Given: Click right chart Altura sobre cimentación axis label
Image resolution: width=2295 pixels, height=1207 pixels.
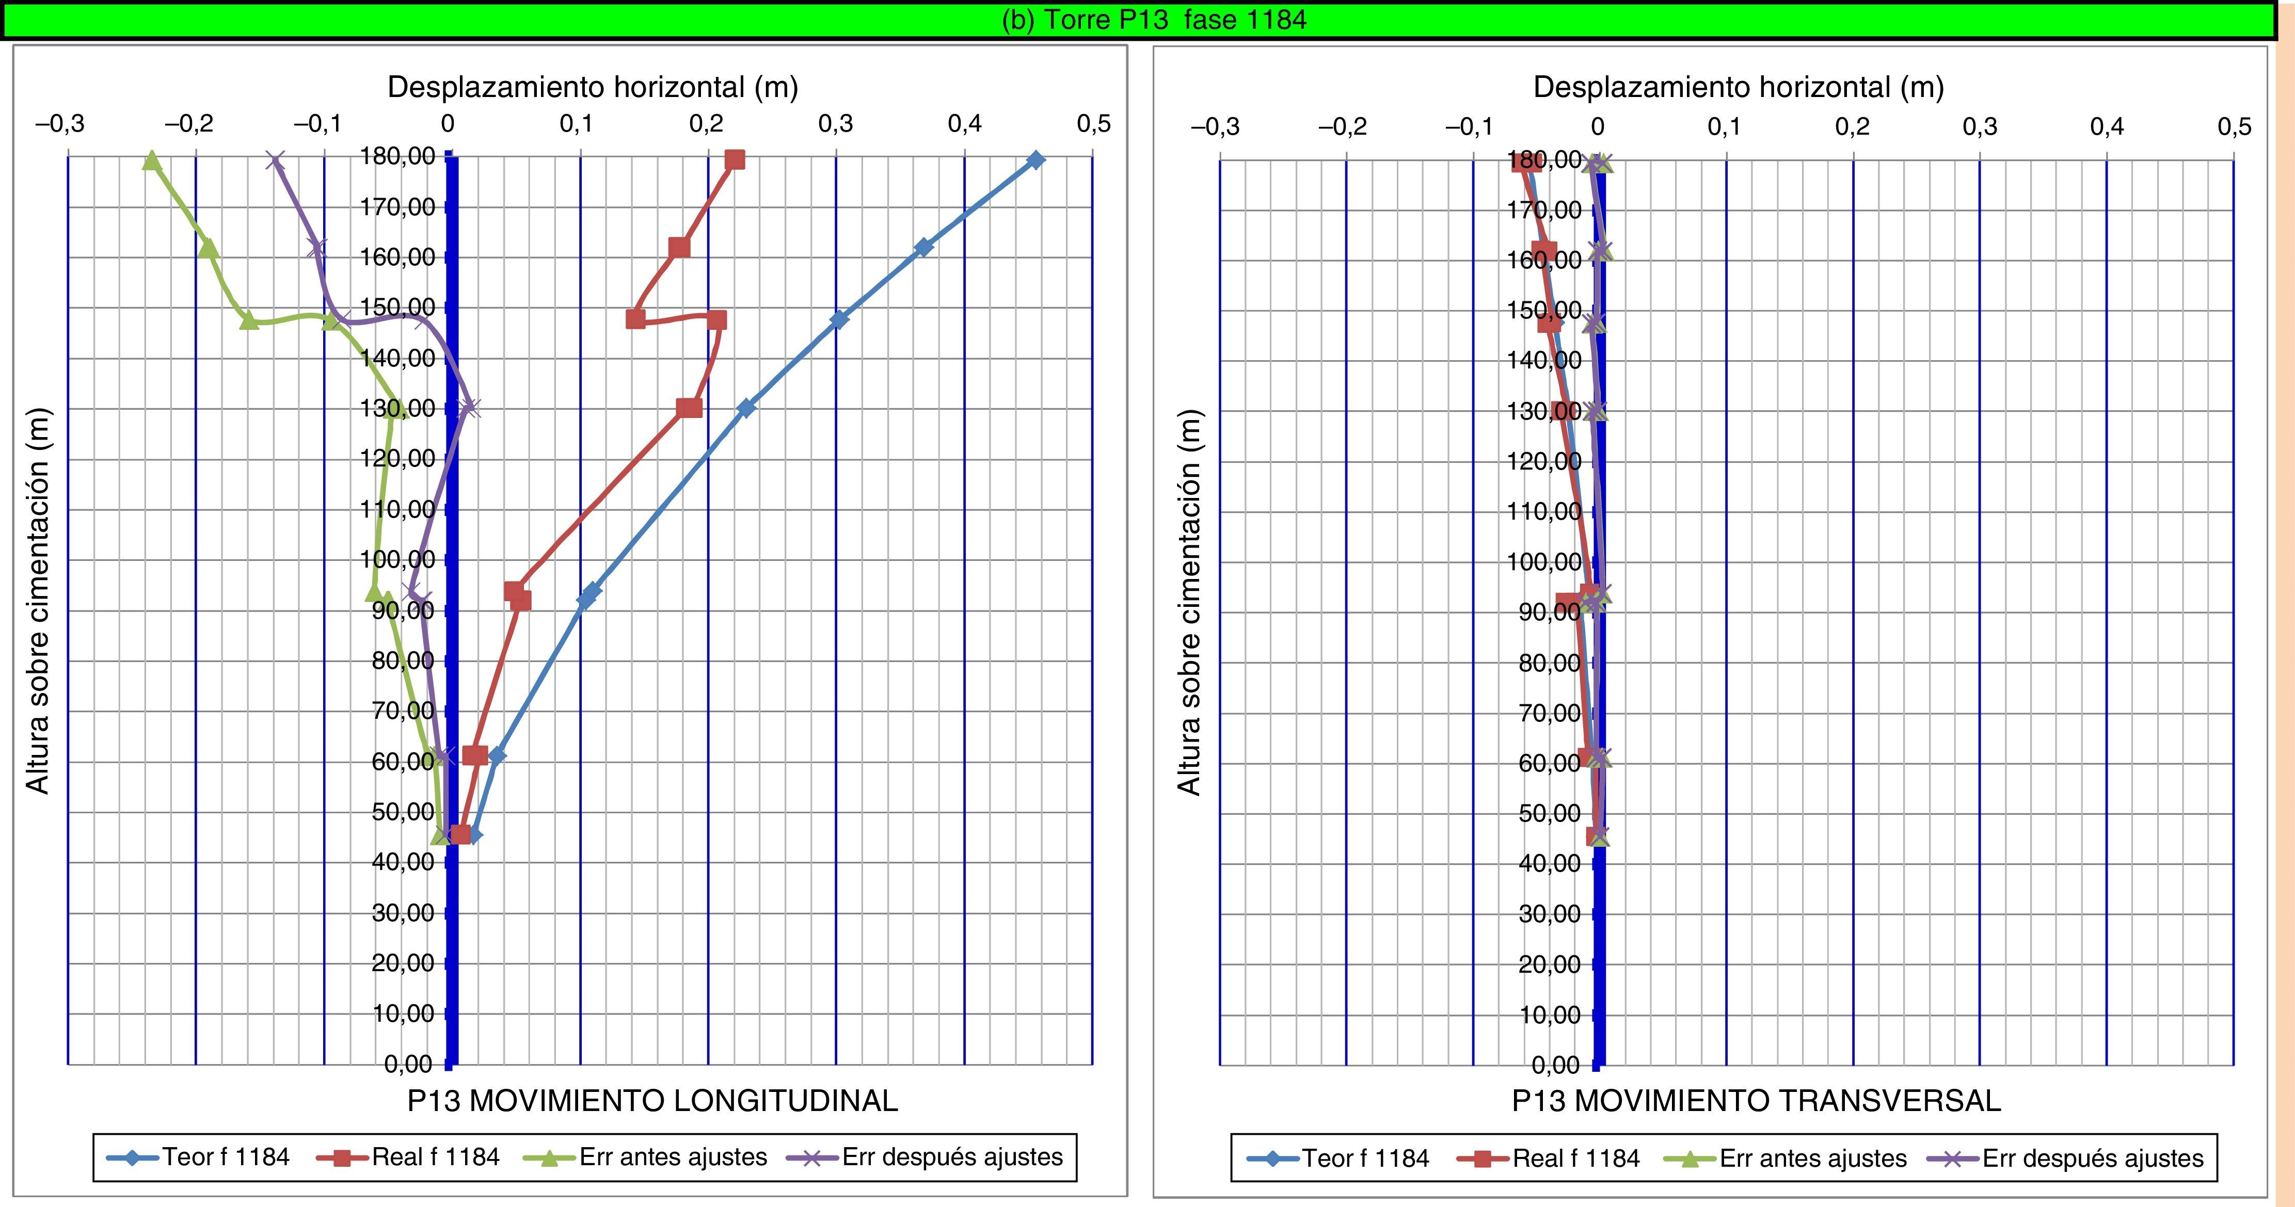Looking at the screenshot, I should click(x=1189, y=601).
